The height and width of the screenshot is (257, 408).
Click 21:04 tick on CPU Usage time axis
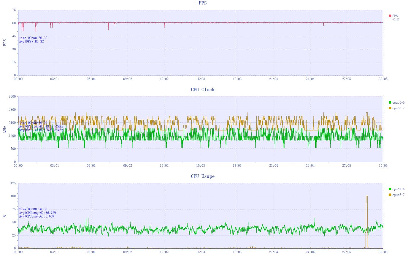[x=274, y=252]
